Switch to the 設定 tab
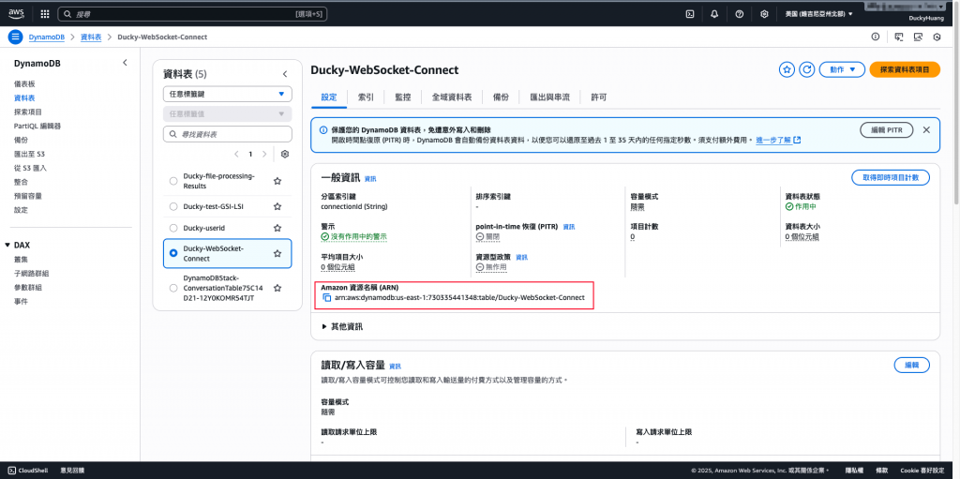960x479 pixels. [329, 97]
